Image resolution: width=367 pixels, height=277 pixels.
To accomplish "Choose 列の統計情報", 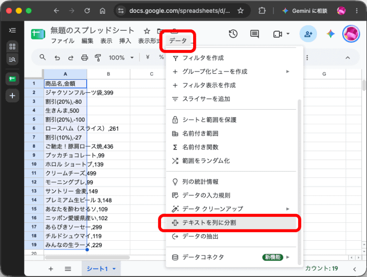I will (231, 182).
